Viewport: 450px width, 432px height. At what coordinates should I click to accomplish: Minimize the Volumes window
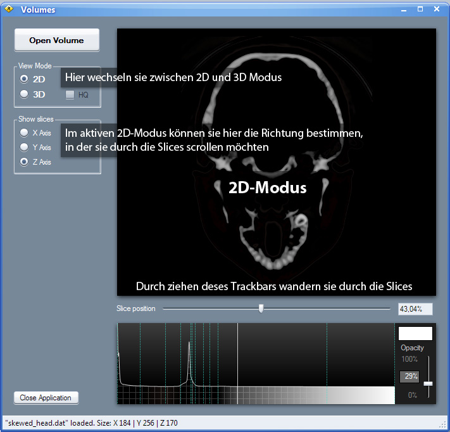pos(404,10)
